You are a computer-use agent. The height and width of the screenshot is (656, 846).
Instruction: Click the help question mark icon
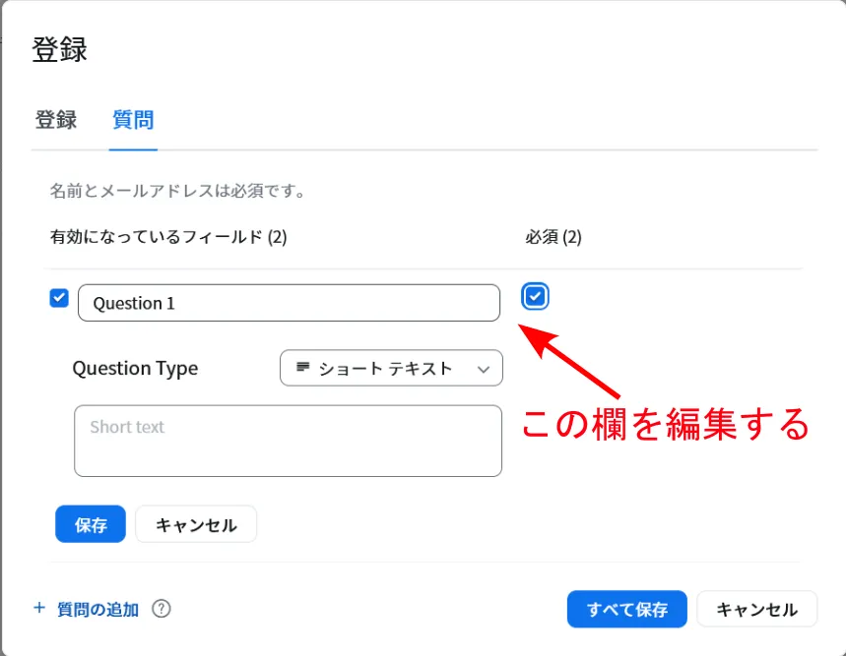click(x=162, y=609)
